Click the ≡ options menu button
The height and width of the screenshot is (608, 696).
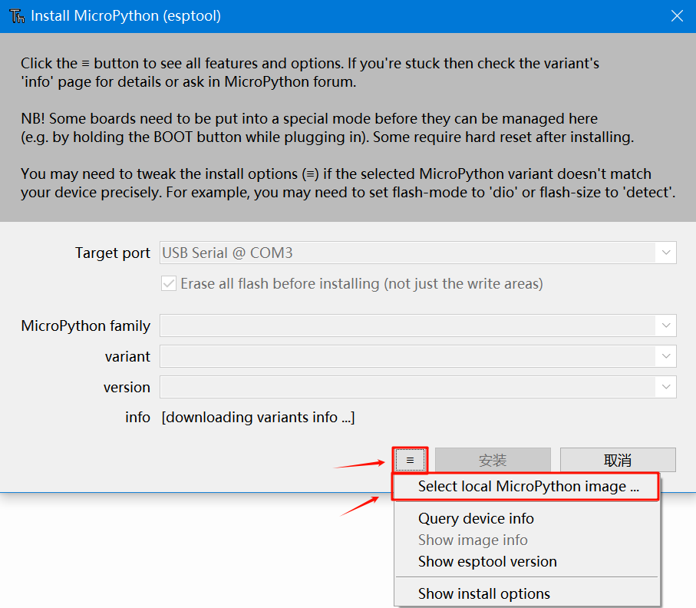click(x=410, y=460)
